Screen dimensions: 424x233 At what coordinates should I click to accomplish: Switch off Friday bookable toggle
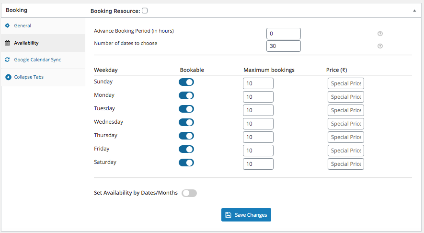pyautogui.click(x=186, y=149)
